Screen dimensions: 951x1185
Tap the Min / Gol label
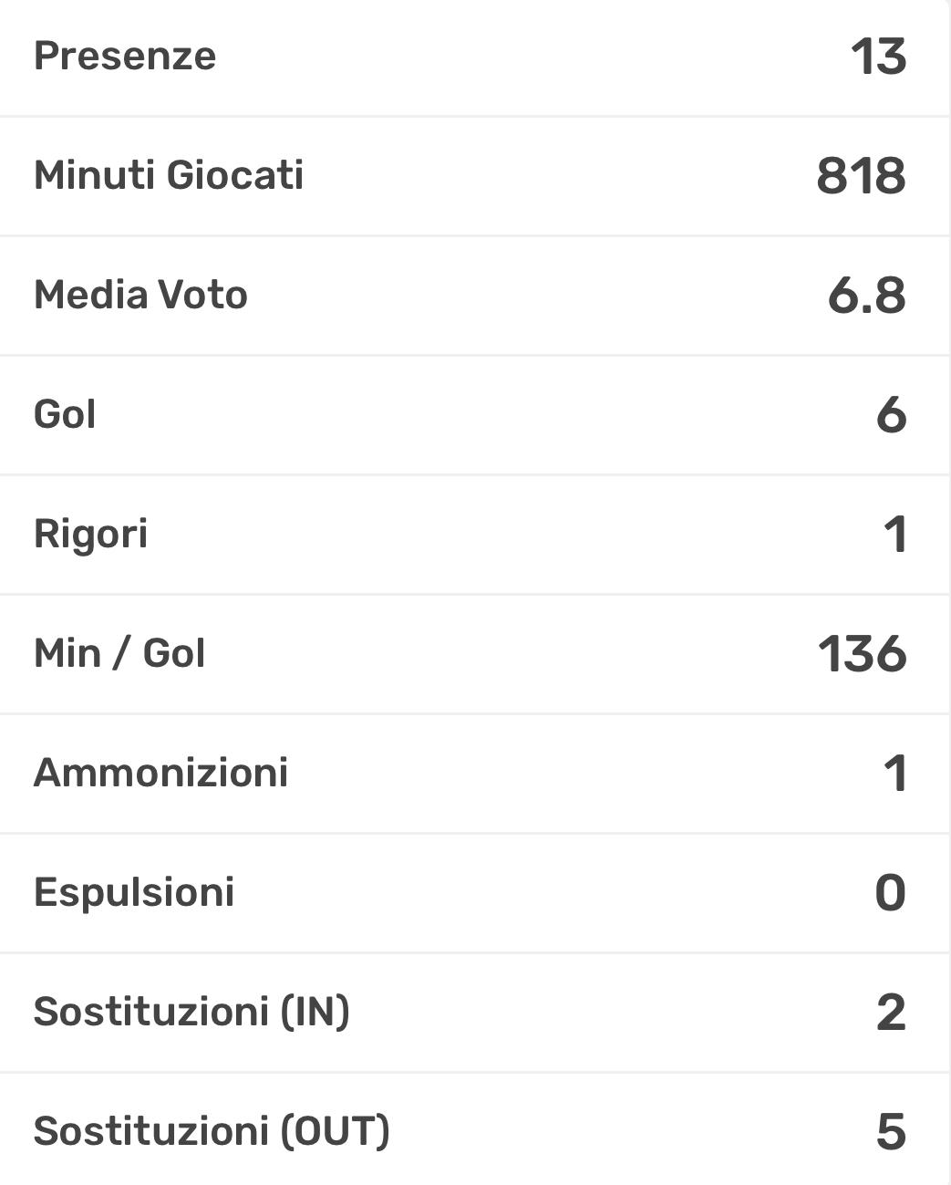119,653
